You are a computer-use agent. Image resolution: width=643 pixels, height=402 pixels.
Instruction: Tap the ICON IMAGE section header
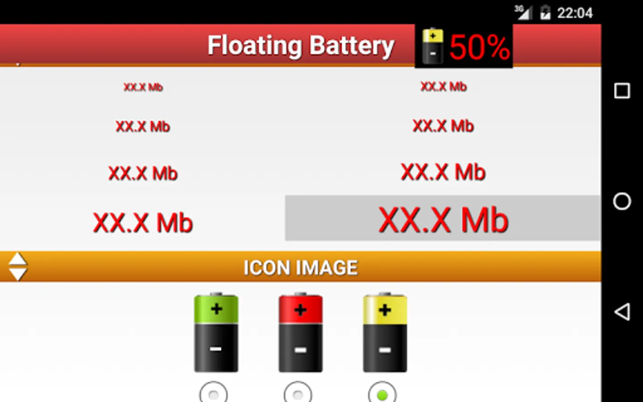(x=301, y=267)
